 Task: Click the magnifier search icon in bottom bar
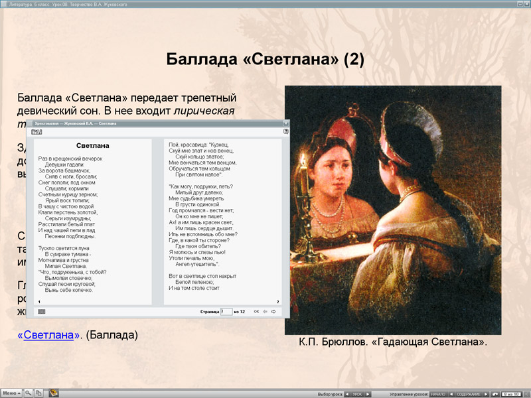point(29,393)
